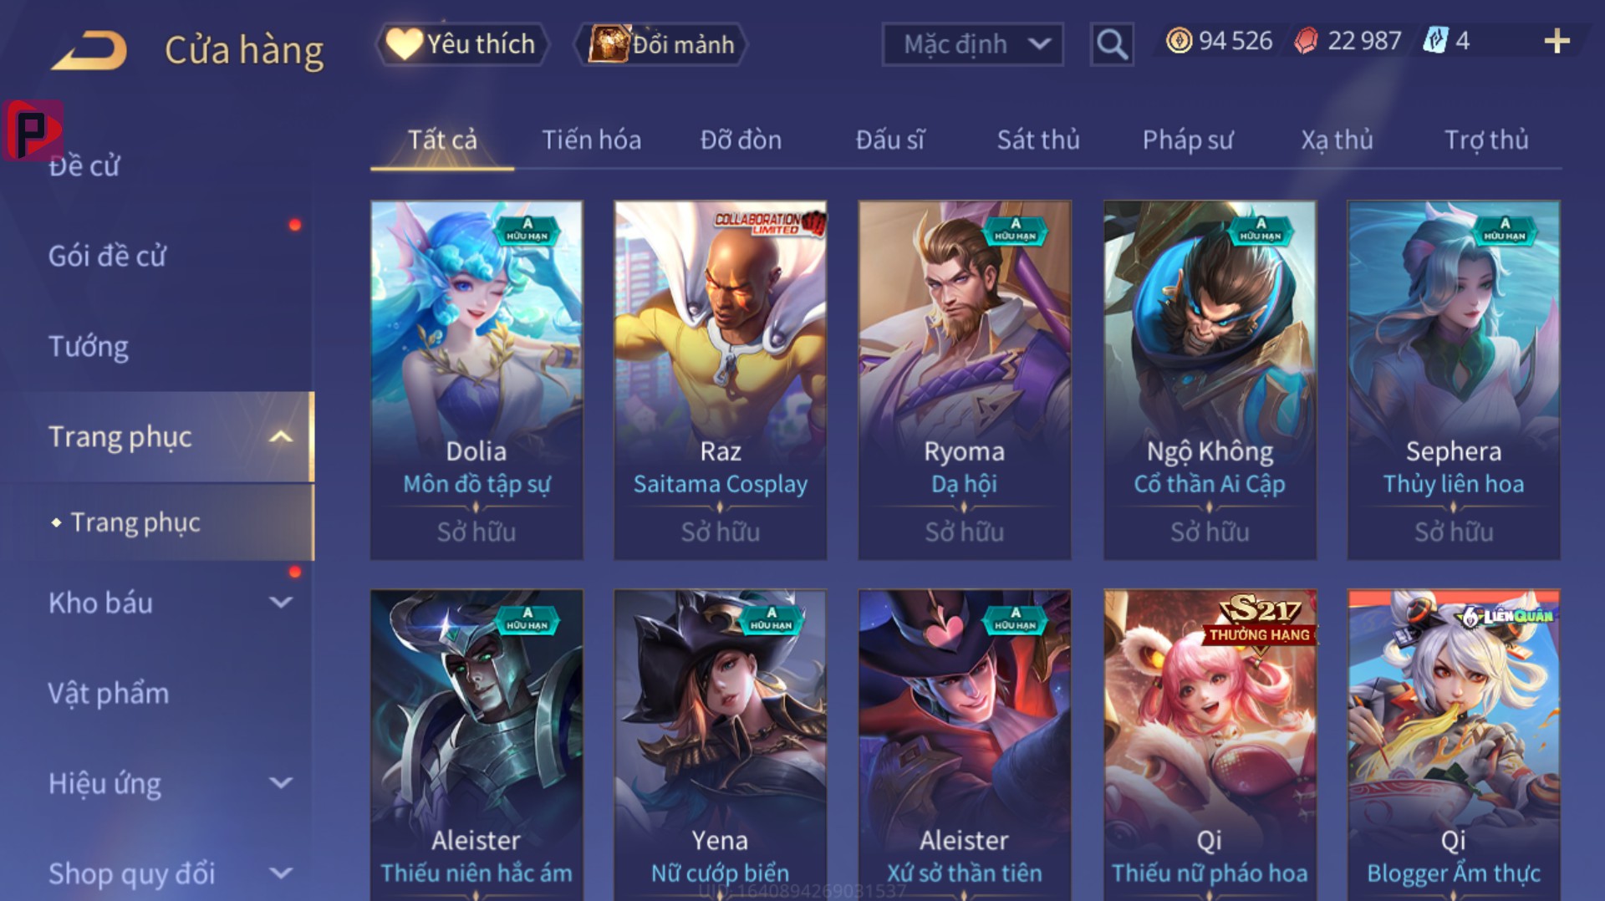The width and height of the screenshot is (1605, 901).
Task: Open the search magnifier icon
Action: coord(1112,44)
